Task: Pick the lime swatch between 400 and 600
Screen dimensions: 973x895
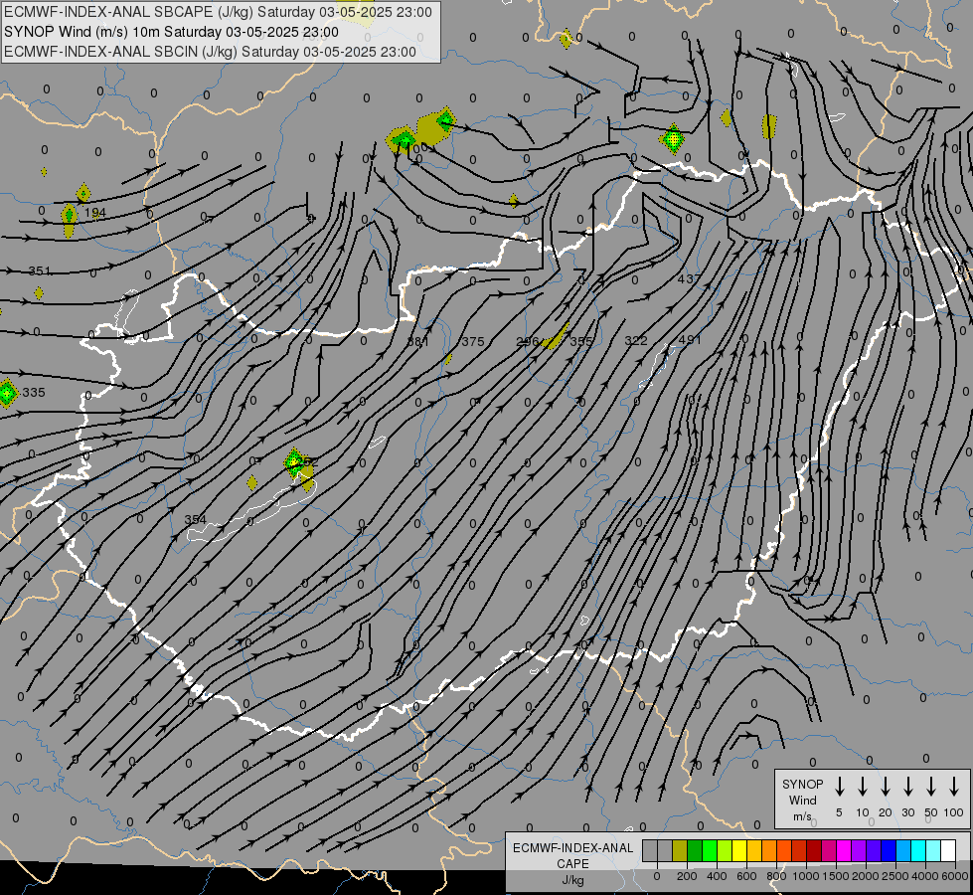Action: pyautogui.click(x=725, y=851)
